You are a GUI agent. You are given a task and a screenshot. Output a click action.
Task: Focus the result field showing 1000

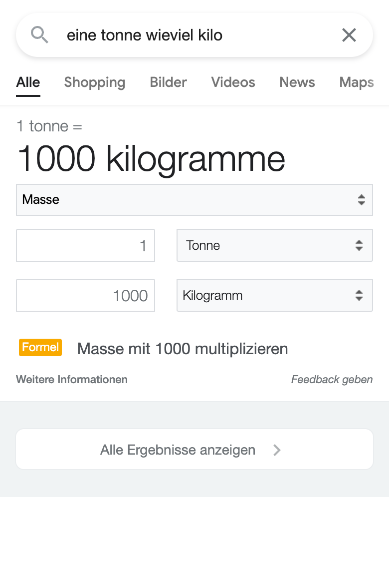pos(85,295)
